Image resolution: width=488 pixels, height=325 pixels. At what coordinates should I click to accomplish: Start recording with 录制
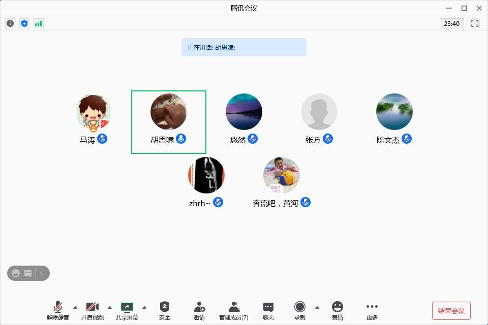point(300,311)
